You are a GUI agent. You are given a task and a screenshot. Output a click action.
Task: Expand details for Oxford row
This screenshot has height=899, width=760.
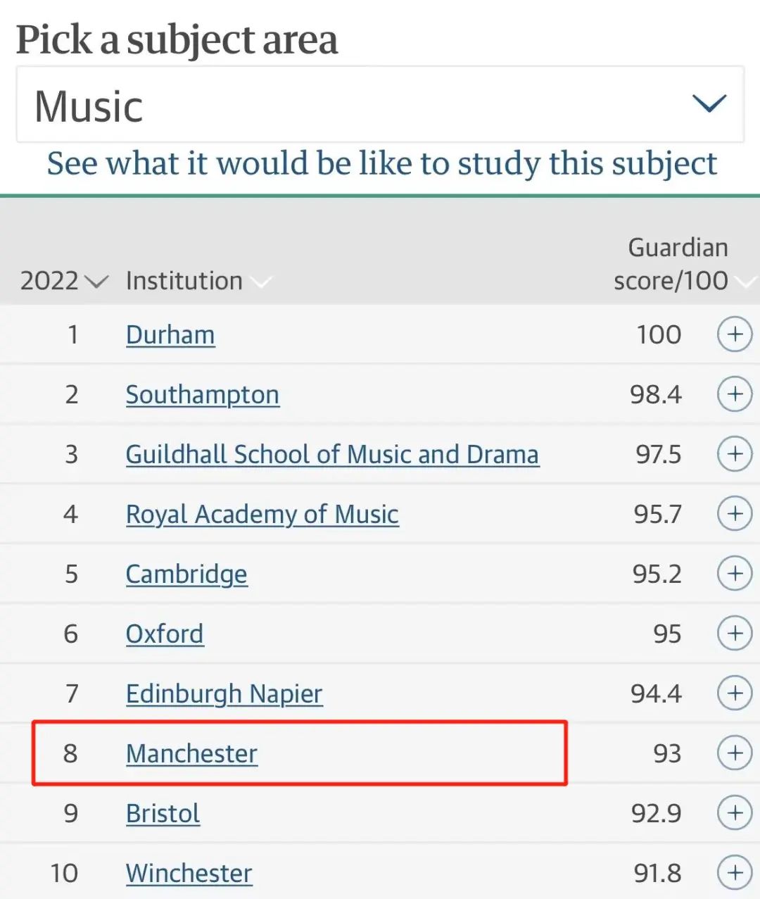[x=735, y=634]
